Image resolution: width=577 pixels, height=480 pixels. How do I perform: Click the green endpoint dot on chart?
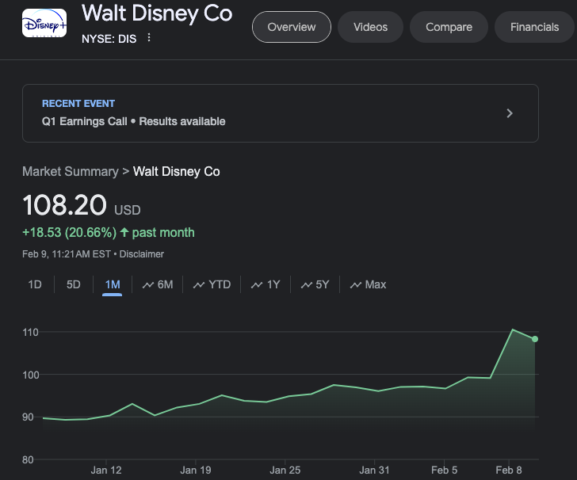point(535,339)
